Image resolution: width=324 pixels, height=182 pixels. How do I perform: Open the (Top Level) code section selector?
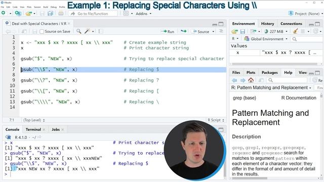pyautogui.click(x=34, y=120)
